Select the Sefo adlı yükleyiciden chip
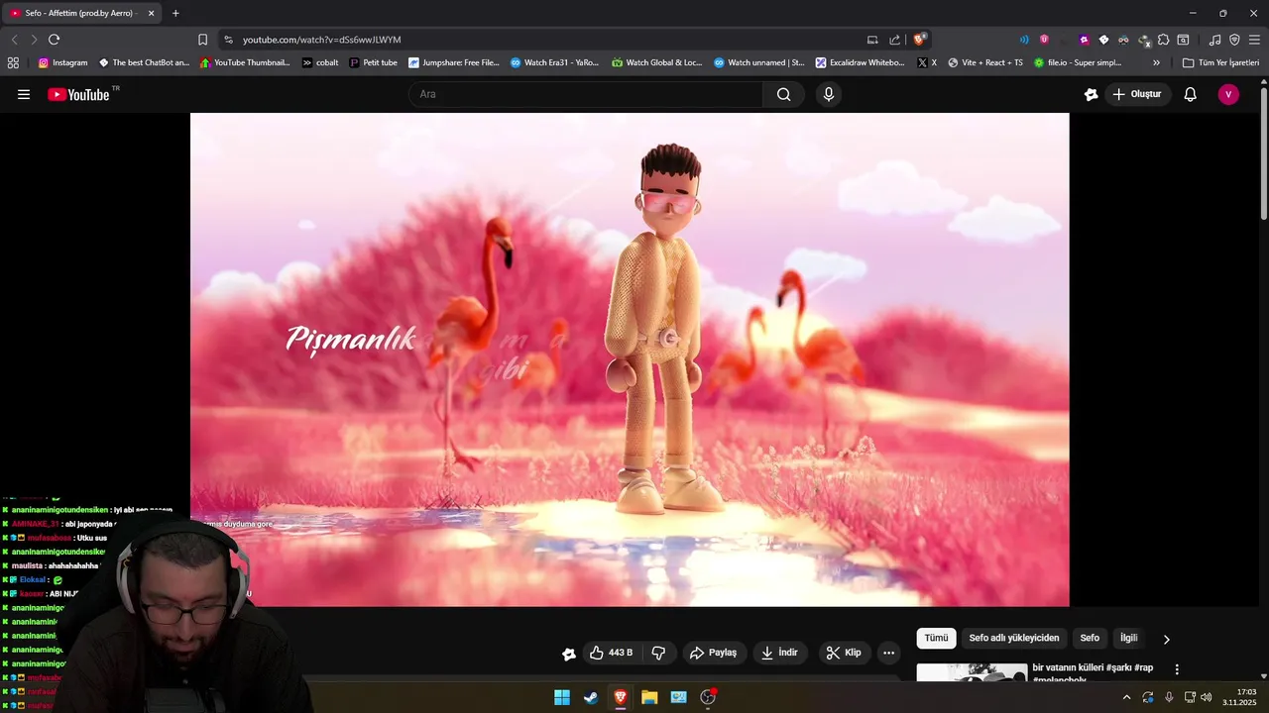Viewport: 1269px width, 713px height. [1014, 639]
